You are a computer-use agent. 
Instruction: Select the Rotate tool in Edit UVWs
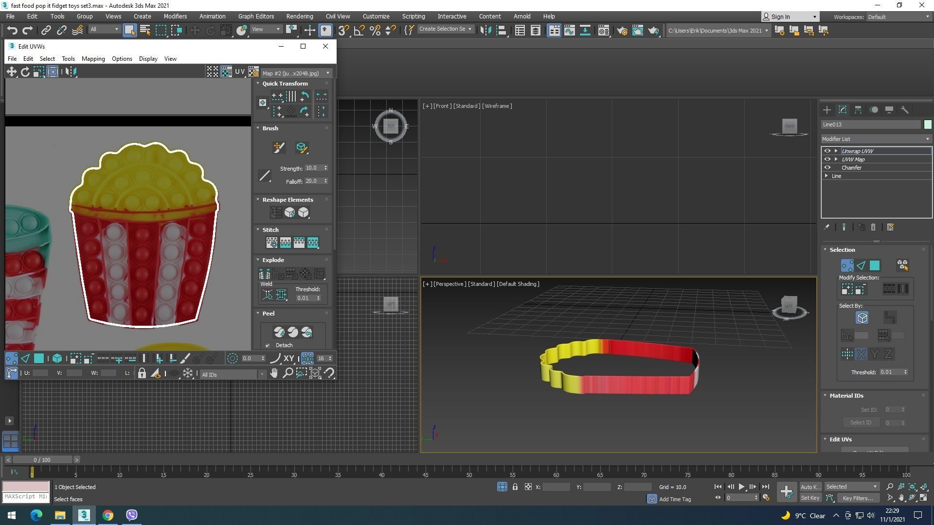click(25, 72)
